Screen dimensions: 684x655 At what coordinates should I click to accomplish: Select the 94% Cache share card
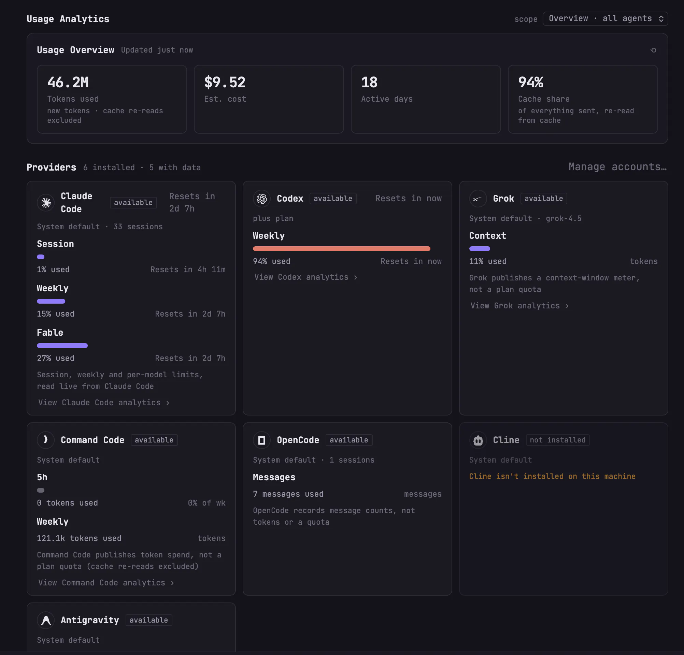(x=582, y=99)
